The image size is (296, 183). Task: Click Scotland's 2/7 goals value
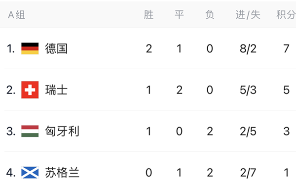pyautogui.click(x=248, y=173)
